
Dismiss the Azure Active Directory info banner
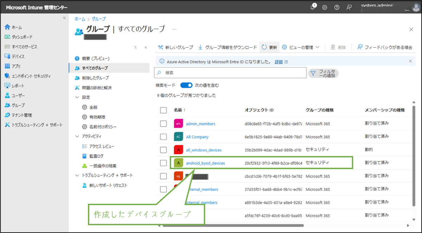coord(410,61)
